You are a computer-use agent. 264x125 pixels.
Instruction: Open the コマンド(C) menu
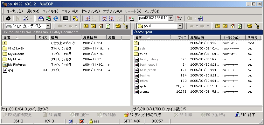[x=70, y=11]
